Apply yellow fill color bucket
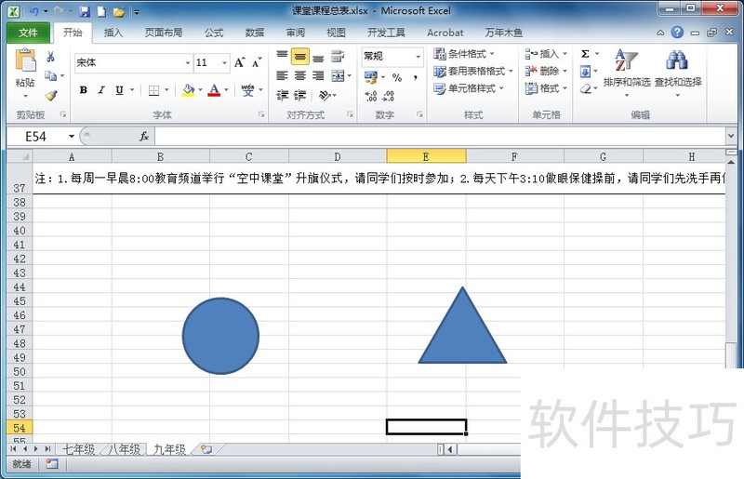The image size is (744, 479). click(189, 89)
